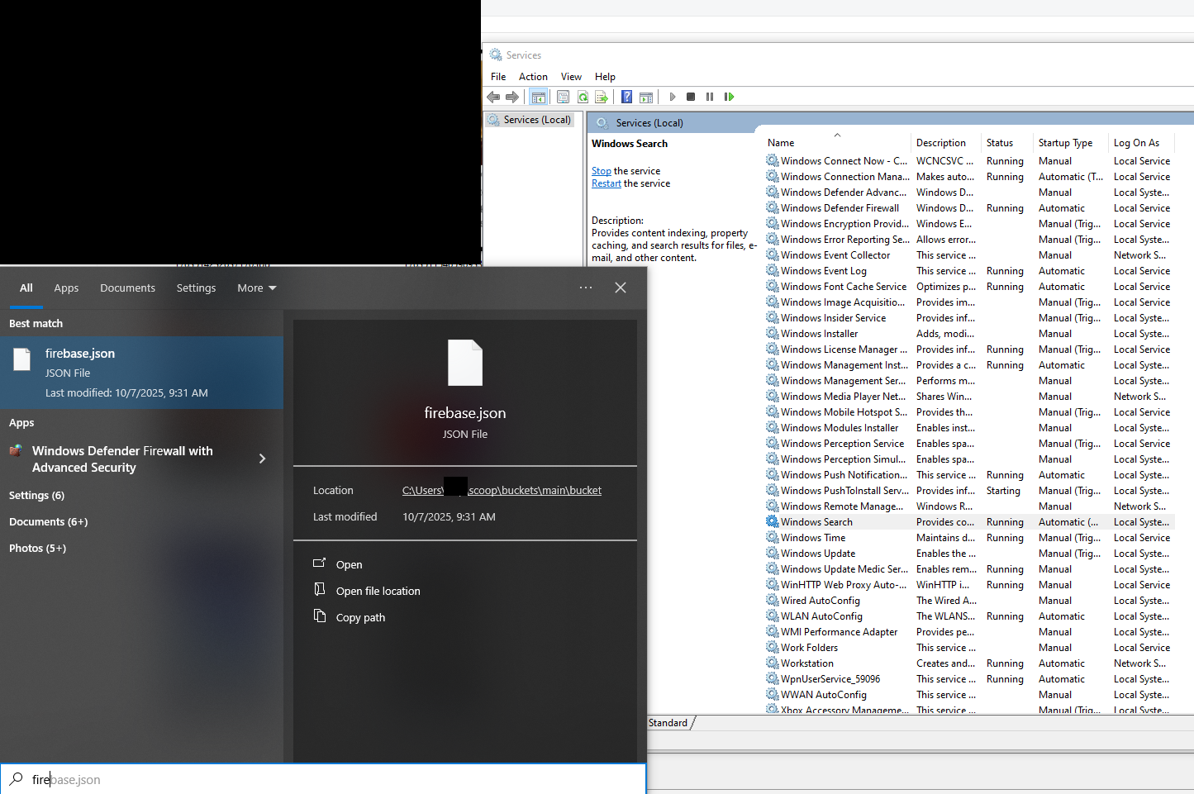
Task: Click the Stop Service square icon
Action: click(691, 97)
